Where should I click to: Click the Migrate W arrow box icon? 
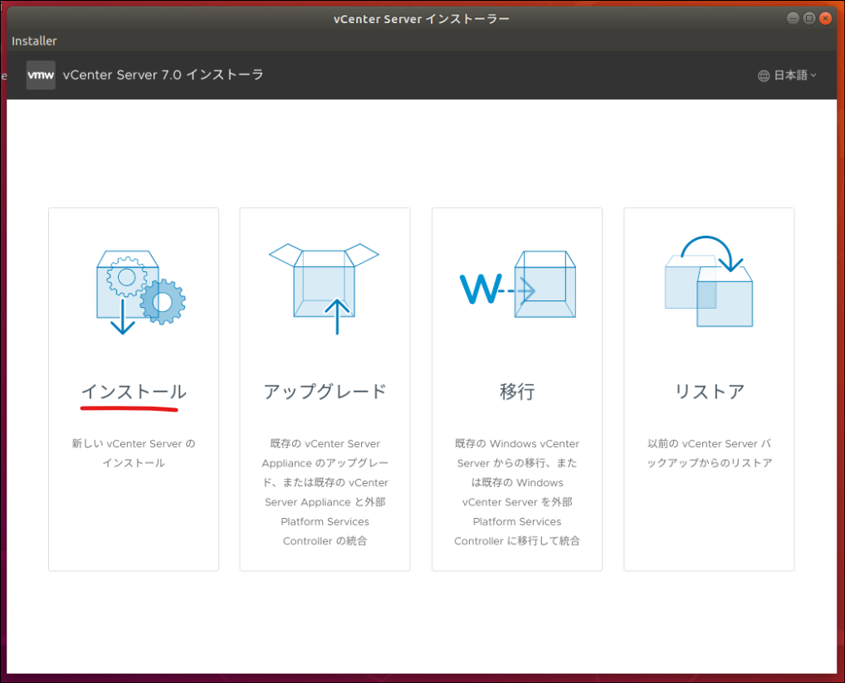pyautogui.click(x=518, y=284)
